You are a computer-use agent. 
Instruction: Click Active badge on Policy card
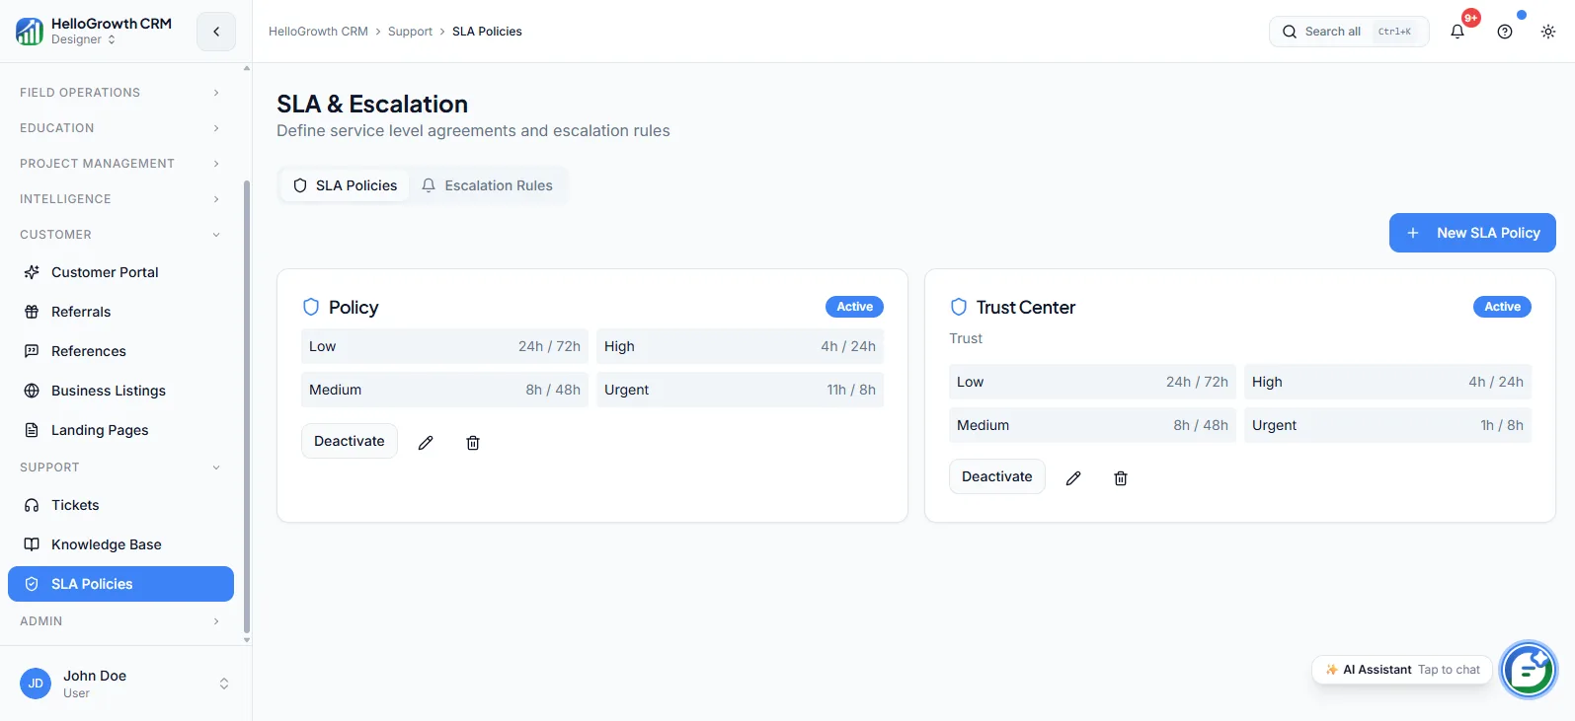point(854,307)
